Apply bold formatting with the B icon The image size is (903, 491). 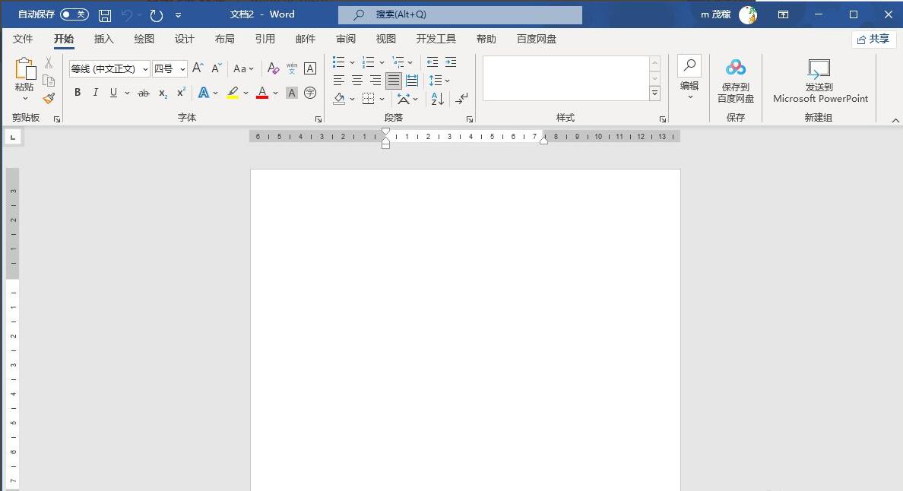tap(78, 93)
